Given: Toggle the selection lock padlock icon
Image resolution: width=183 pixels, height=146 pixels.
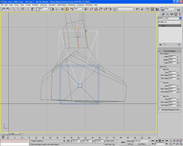Looking at the screenshot, I should tap(64, 141).
